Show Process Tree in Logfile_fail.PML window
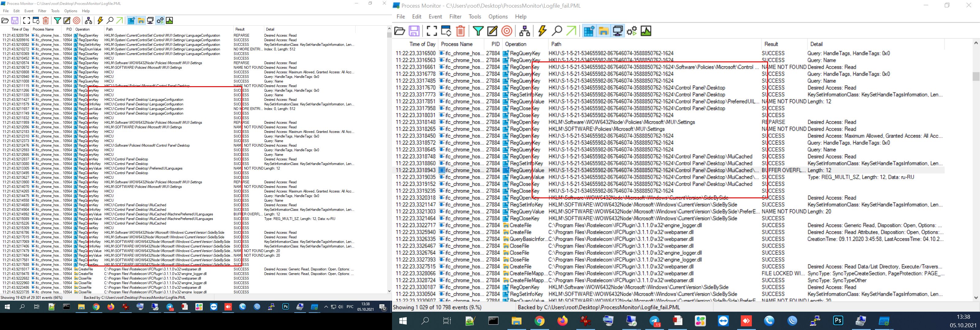 coord(525,31)
